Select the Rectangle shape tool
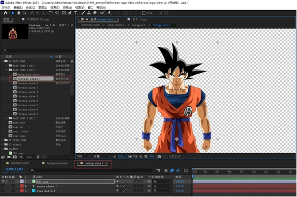The image size is (297, 197). [64, 13]
